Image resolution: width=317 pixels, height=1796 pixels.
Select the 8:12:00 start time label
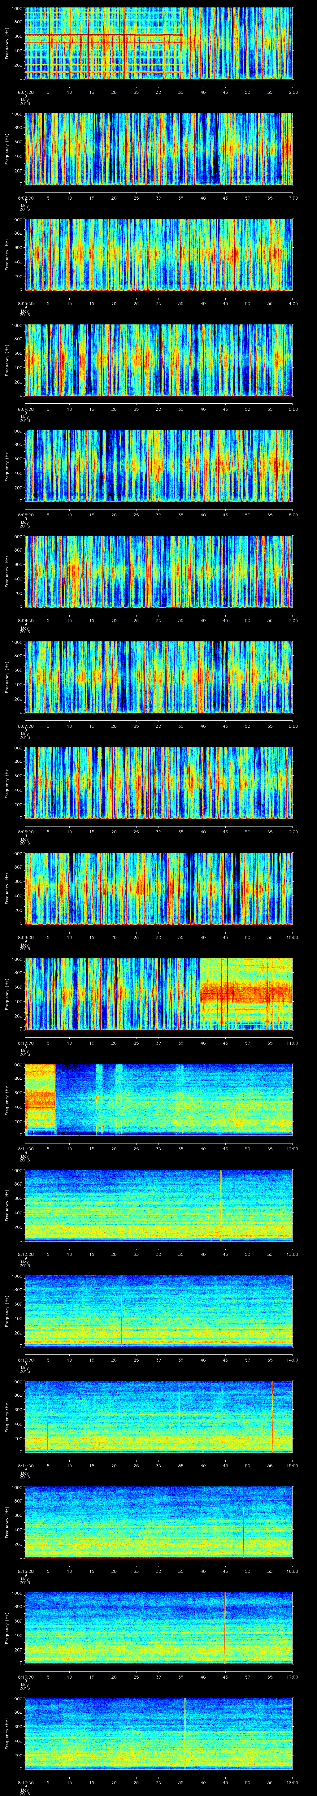point(25,1254)
